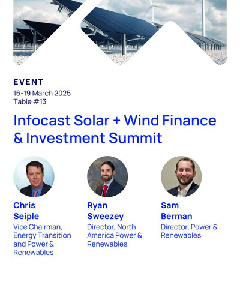Click the word Infocast in event title
This screenshot has height=300, width=240.
42,121
